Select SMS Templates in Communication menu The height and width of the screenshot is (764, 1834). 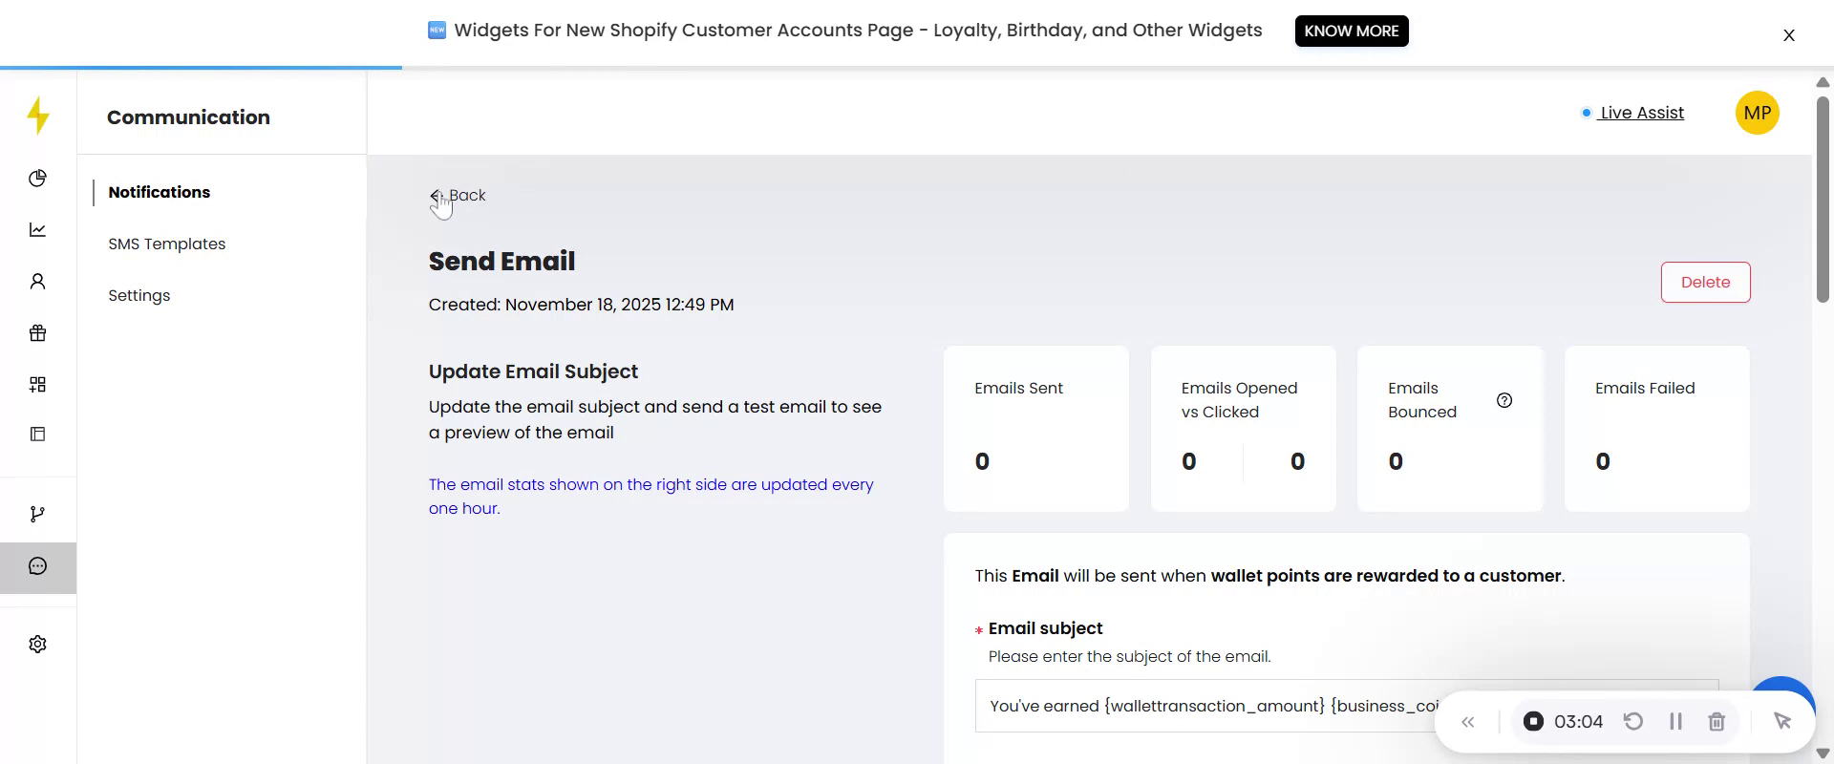[x=167, y=244]
